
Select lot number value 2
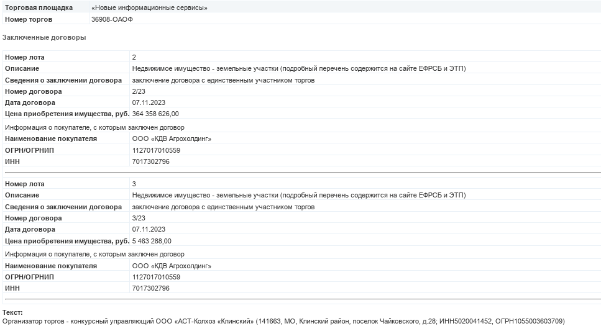point(134,57)
